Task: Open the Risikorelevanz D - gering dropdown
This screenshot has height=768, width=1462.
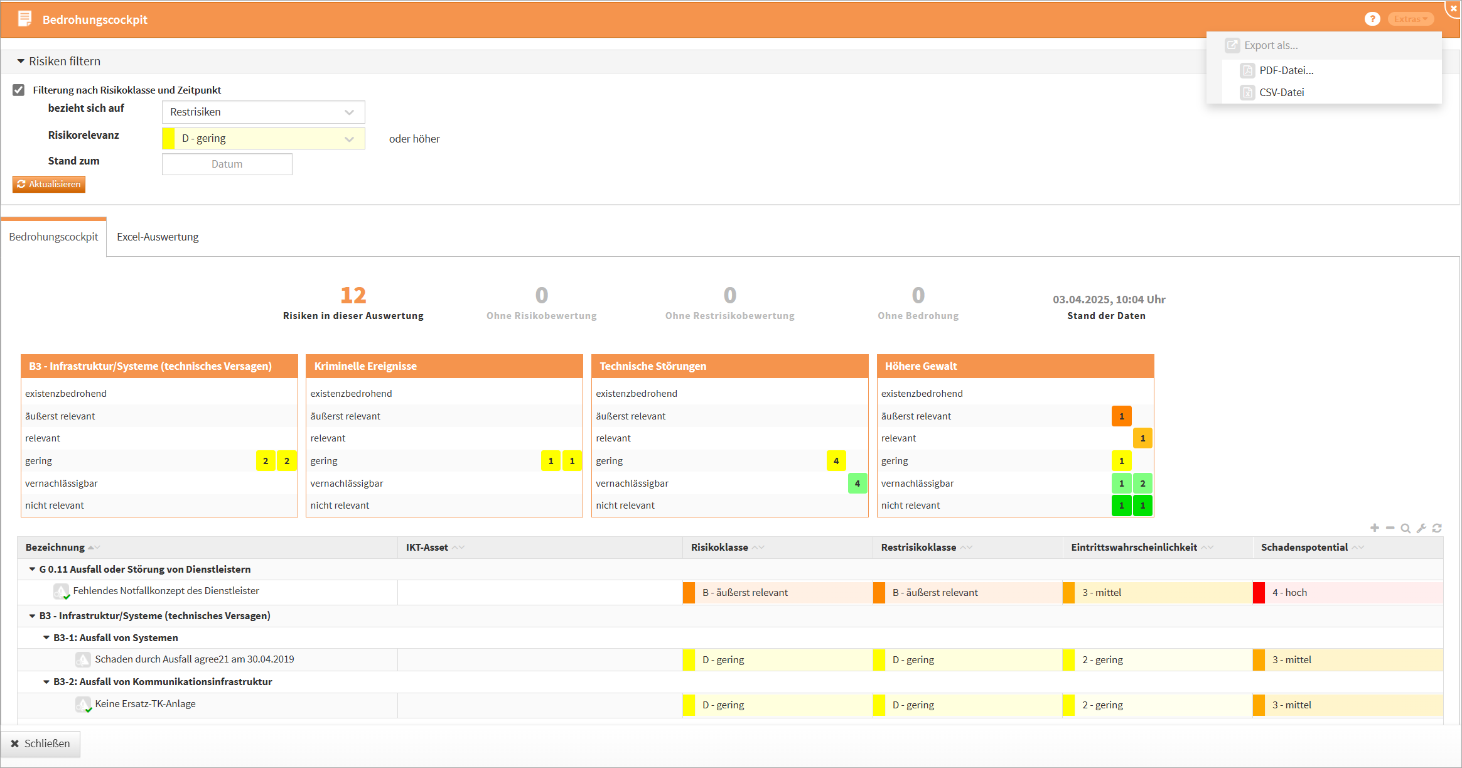Action: click(x=263, y=139)
